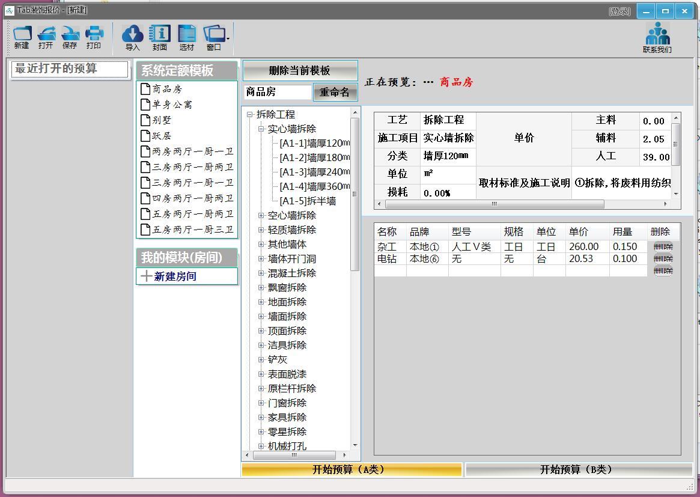Collapse the 拆除工程 tree node
700x497 pixels.
(250, 114)
